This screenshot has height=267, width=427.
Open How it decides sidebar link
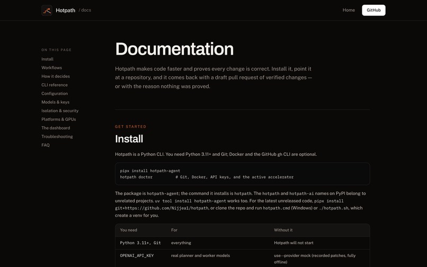pos(56,76)
